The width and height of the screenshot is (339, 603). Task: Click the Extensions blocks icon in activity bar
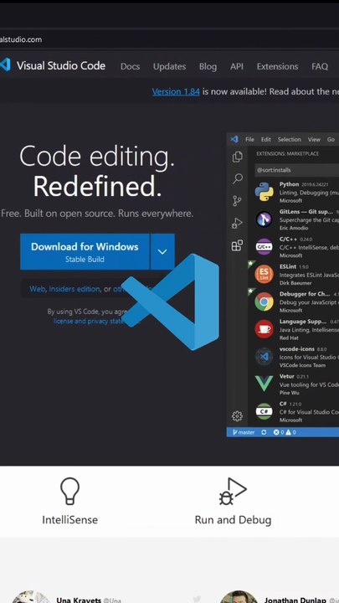coord(237,245)
